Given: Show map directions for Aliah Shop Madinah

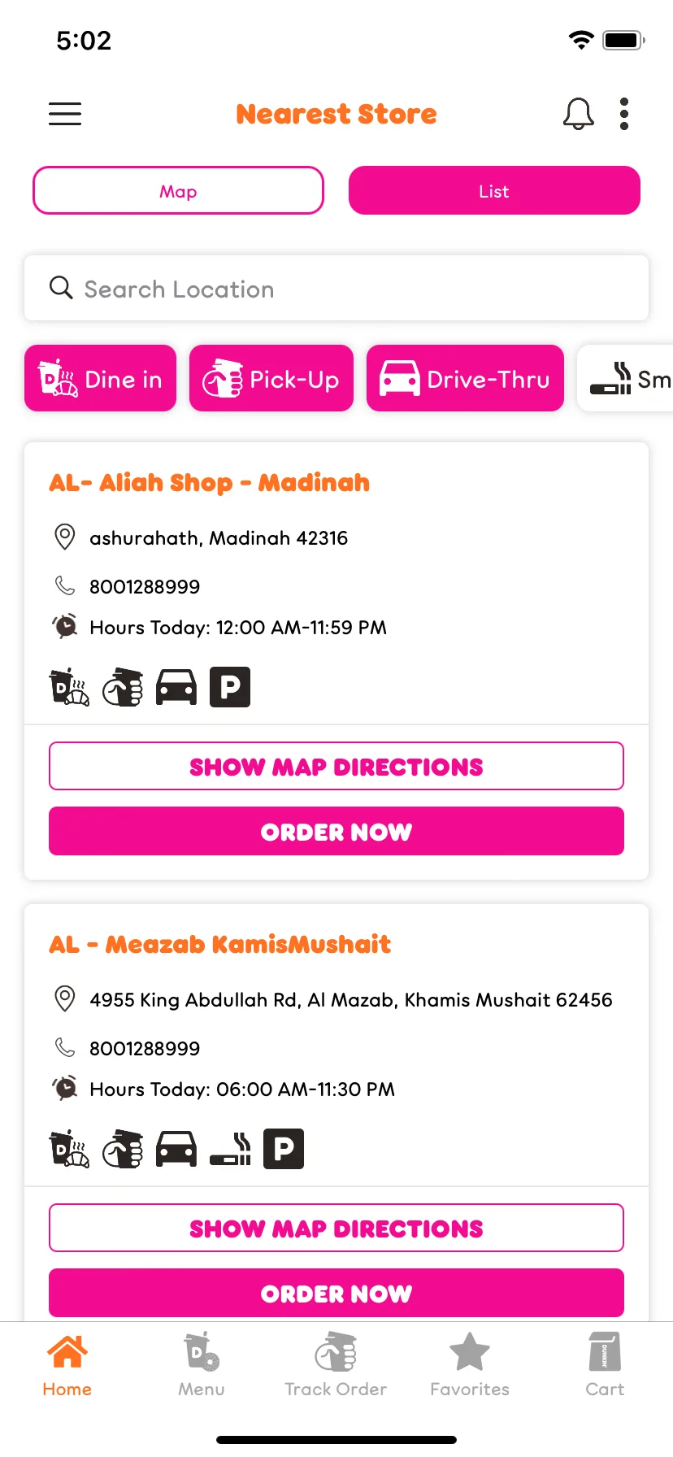Looking at the screenshot, I should click(336, 766).
